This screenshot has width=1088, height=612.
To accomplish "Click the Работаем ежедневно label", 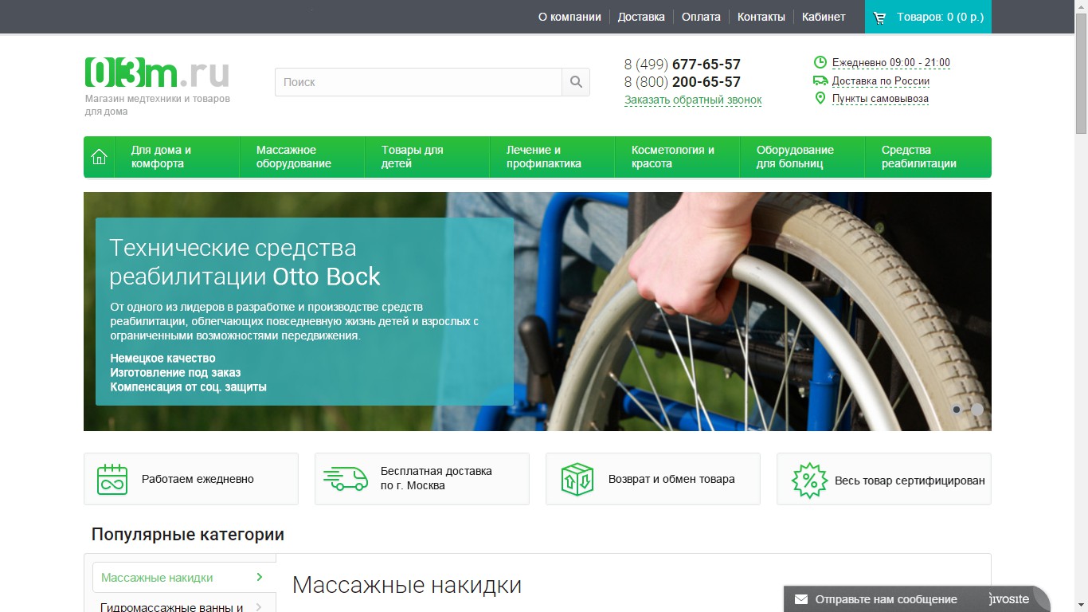I will point(198,479).
